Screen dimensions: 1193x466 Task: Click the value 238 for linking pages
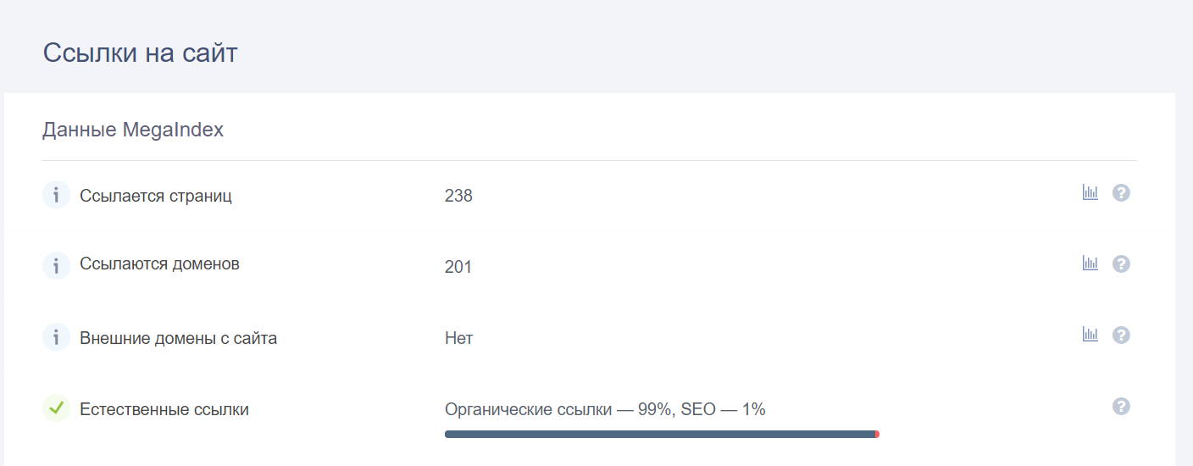458,196
